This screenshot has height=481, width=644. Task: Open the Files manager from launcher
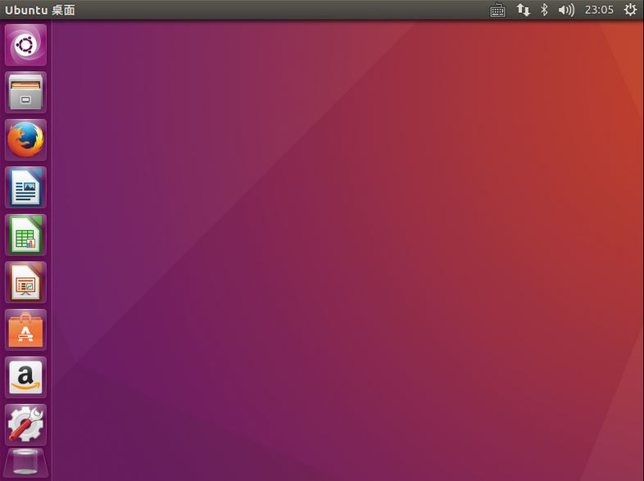[x=25, y=92]
